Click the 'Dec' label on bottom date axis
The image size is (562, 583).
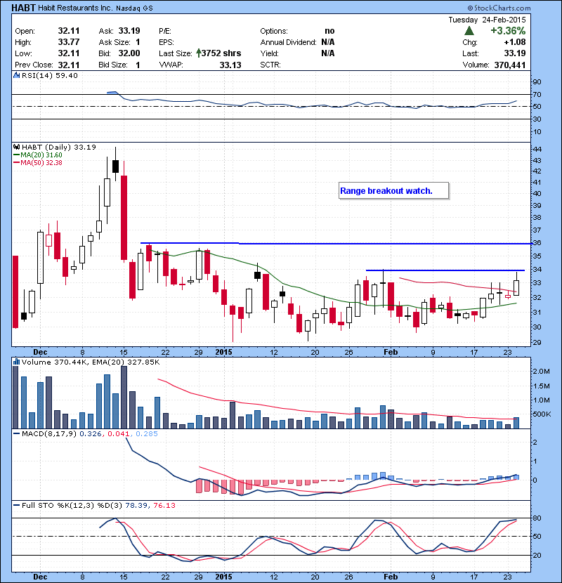point(40,577)
